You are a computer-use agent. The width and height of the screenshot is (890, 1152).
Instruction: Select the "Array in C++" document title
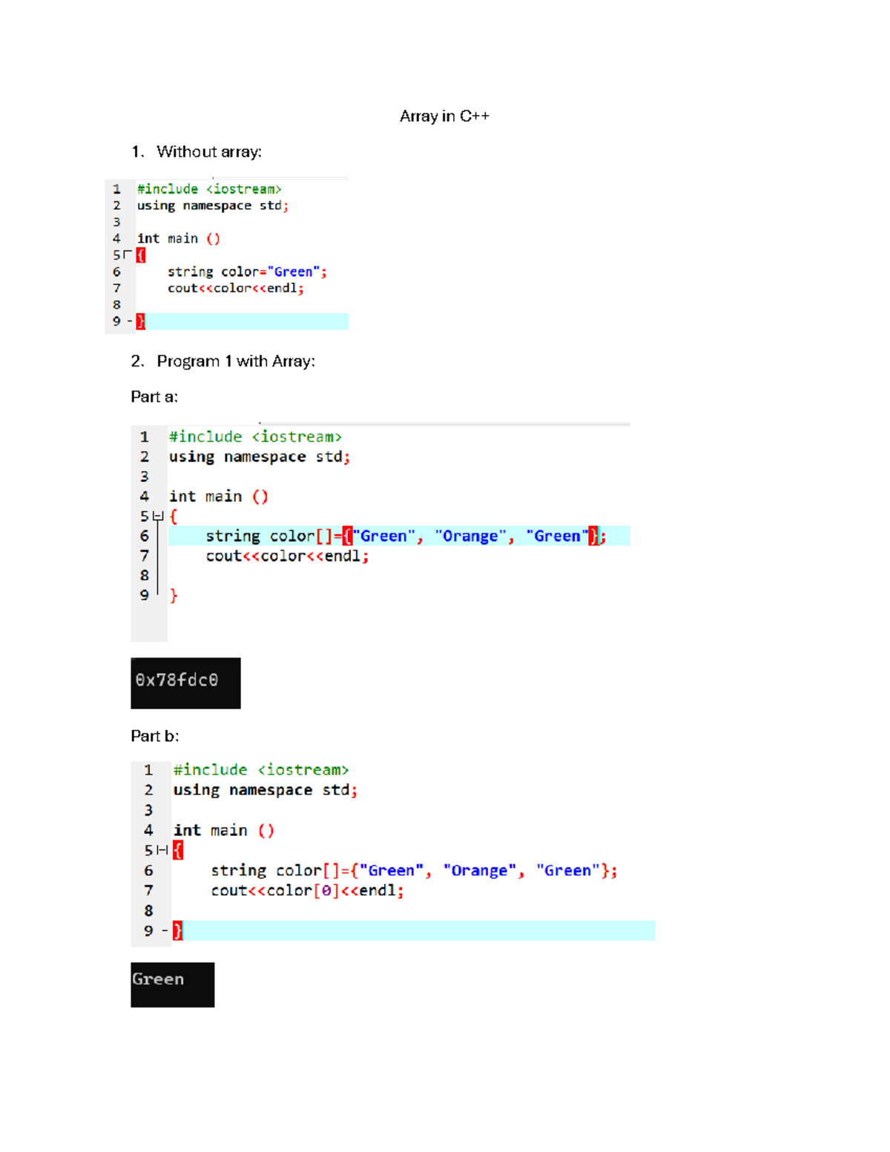coord(444,116)
